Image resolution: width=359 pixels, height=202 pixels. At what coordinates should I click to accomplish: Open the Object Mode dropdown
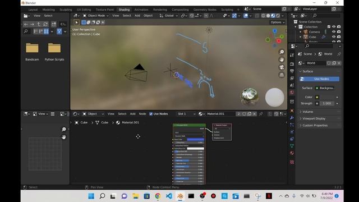(x=96, y=16)
